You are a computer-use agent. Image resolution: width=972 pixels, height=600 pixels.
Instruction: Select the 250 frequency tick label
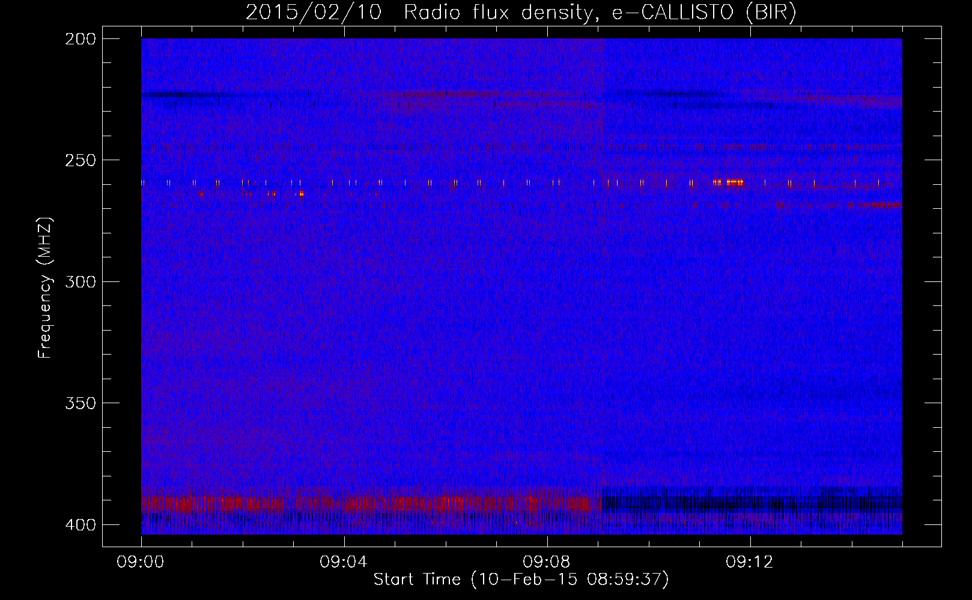[80, 160]
